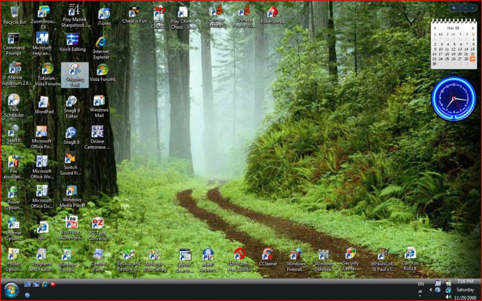The height and width of the screenshot is (301, 482).
Task: Click the taskbar clock showing 7:16 PM
Action: (x=465, y=281)
